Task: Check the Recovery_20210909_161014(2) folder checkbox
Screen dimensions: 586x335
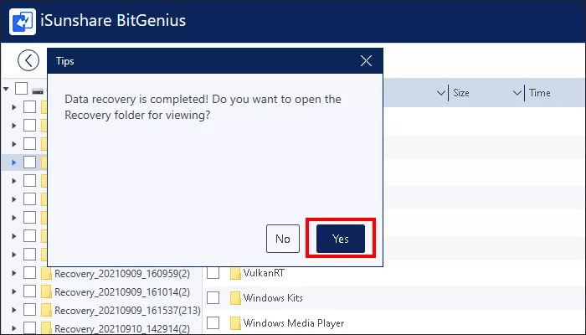Action: [29, 291]
